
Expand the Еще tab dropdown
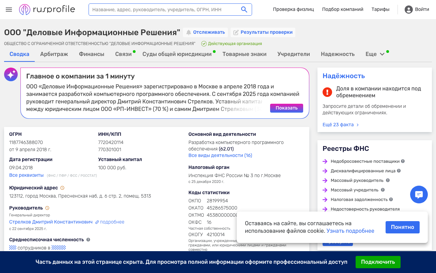tap(375, 54)
